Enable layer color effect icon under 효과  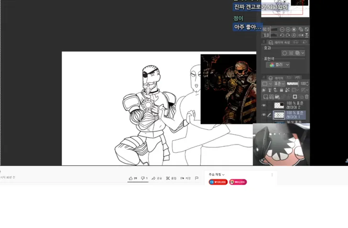[x=298, y=53]
